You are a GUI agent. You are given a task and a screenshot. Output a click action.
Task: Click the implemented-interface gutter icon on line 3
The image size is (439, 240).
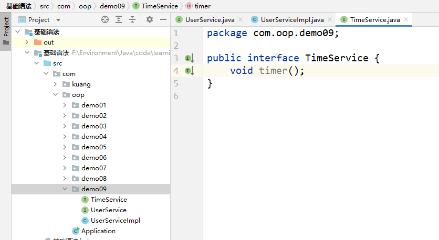click(190, 58)
